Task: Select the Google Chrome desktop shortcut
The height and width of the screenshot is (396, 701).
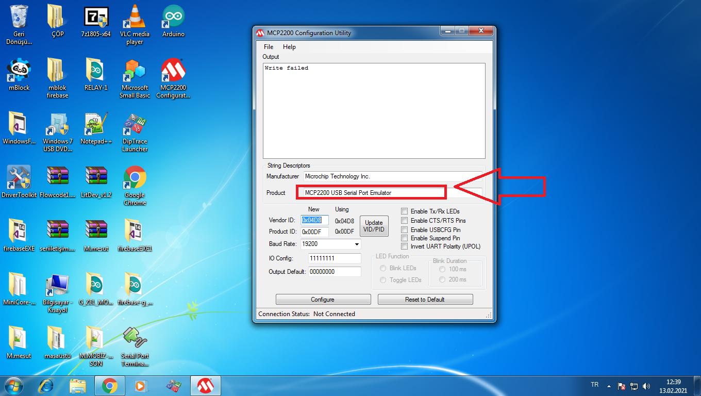Action: (135, 186)
